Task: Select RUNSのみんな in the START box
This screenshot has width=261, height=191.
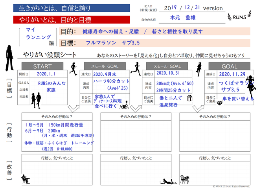Action: 52,83
